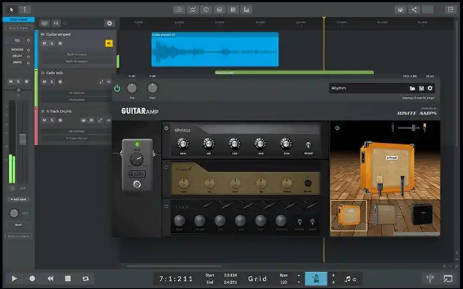
Task: Toggle the blue metronome button
Action: 316,279
